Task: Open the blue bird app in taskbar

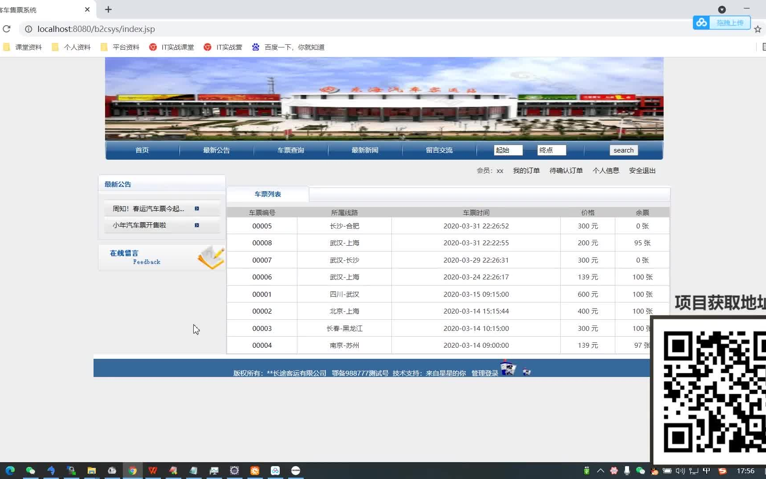Action: pos(51,471)
